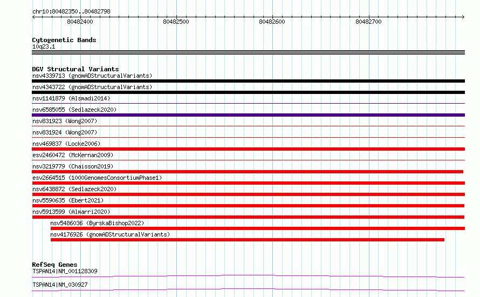Click the DGV Structural Variants heading
The height and width of the screenshot is (297, 480).
pyautogui.click(x=76, y=69)
